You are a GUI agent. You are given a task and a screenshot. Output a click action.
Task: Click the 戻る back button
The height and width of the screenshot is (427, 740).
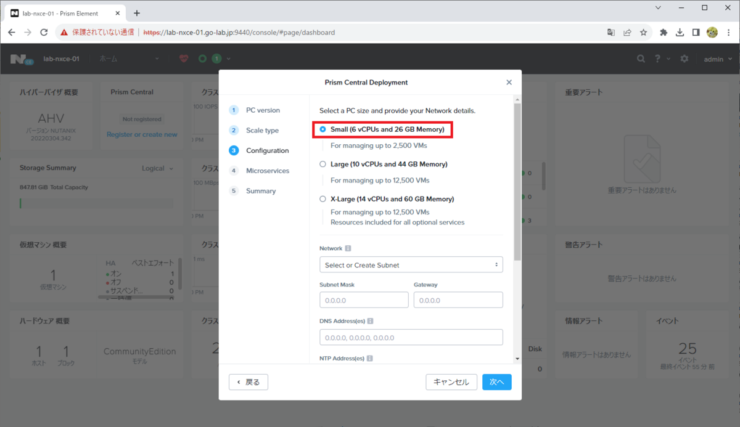(249, 382)
